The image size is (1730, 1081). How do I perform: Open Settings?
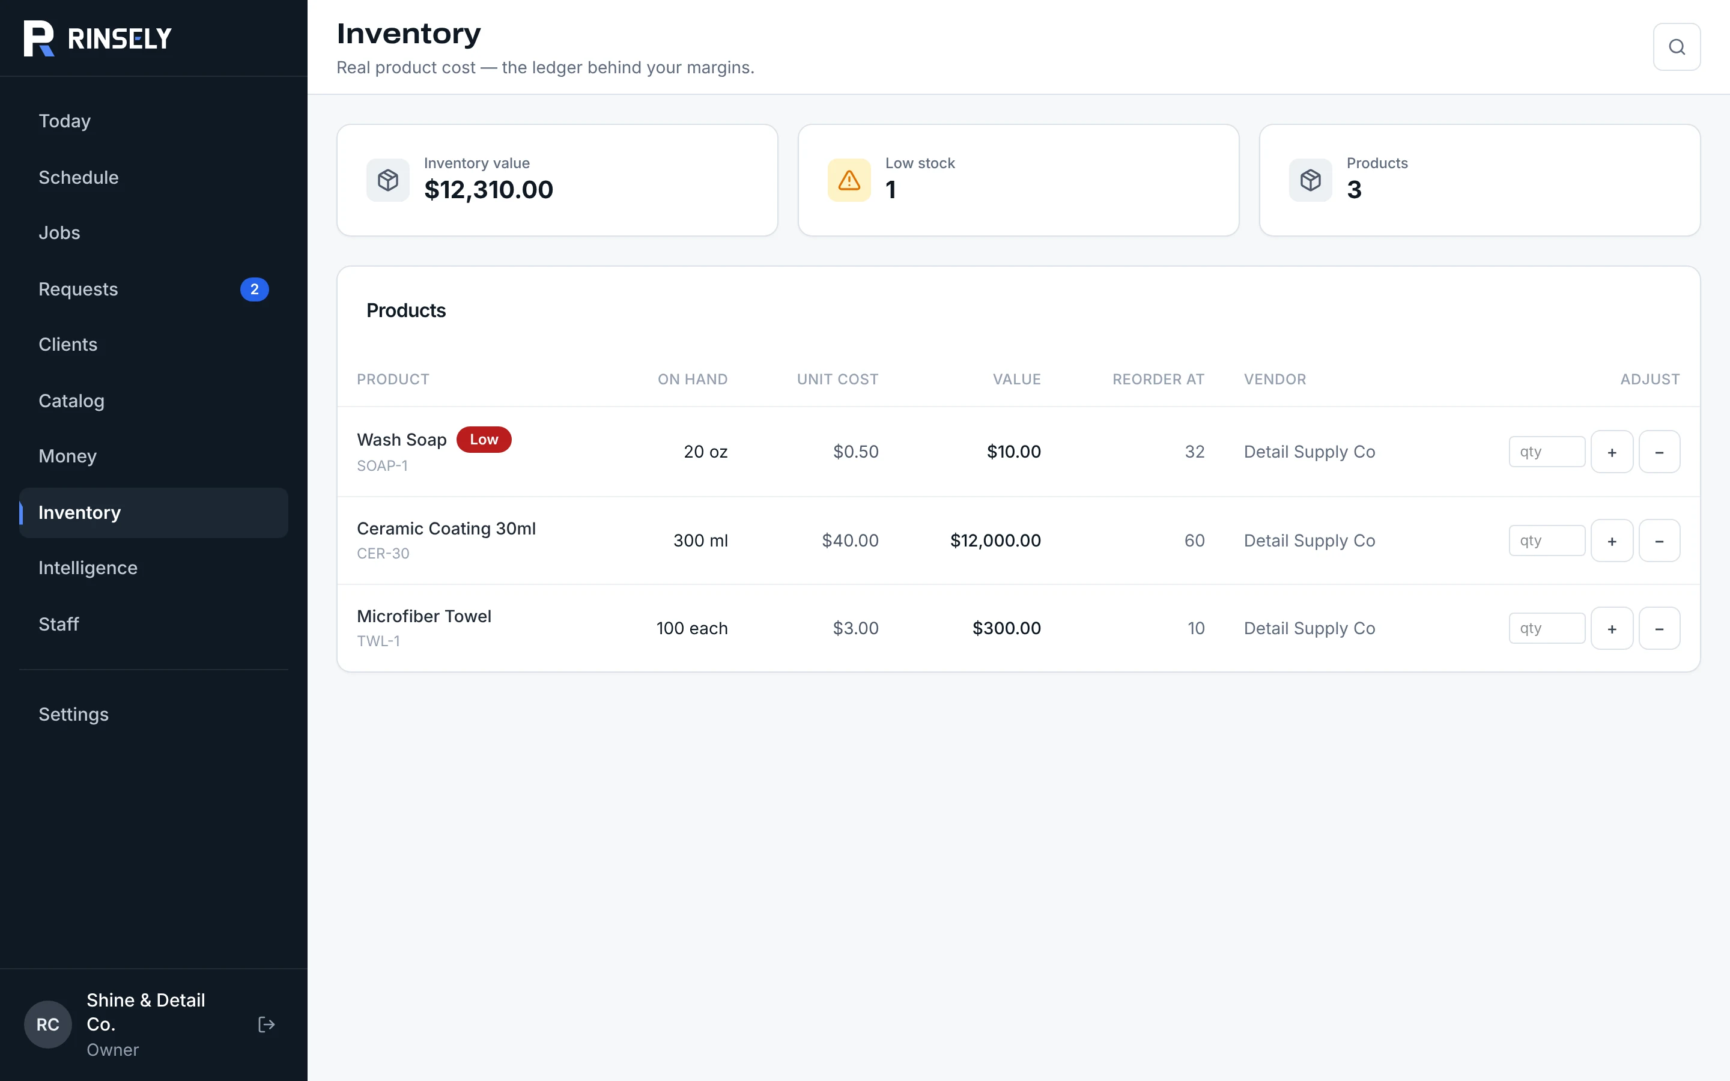tap(154, 714)
